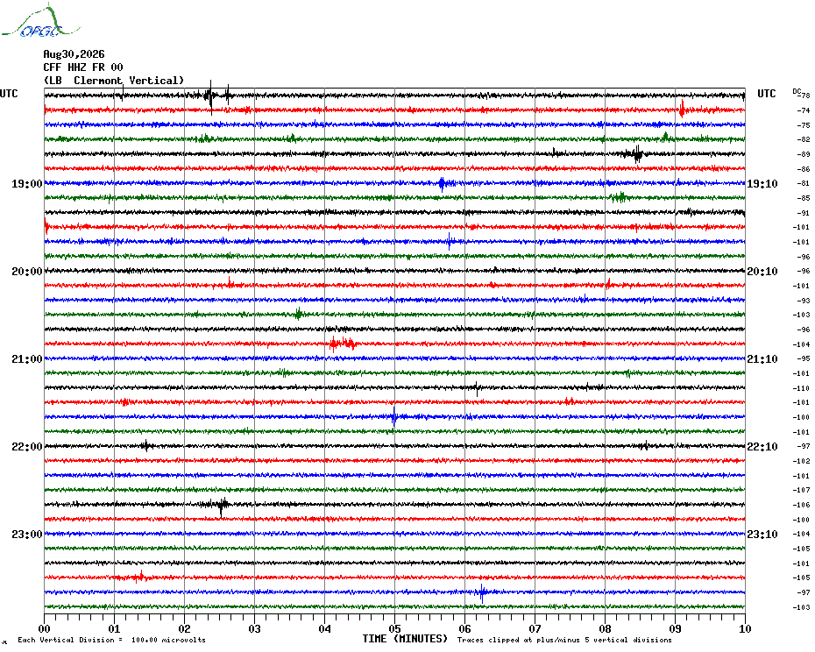Image resolution: width=815 pixels, height=652 pixels.
Task: Click the Each Vertical Division scale note
Action: click(x=112, y=640)
